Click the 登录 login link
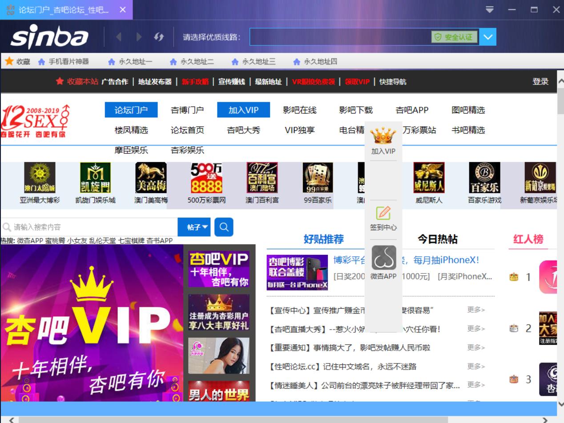Image resolution: width=564 pixels, height=423 pixels. coord(540,82)
